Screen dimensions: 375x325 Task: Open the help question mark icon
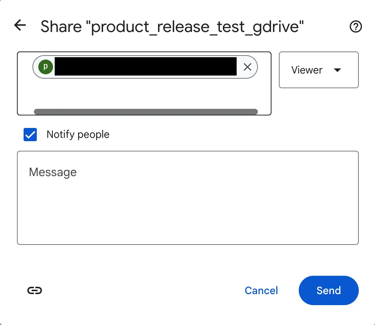tap(355, 26)
